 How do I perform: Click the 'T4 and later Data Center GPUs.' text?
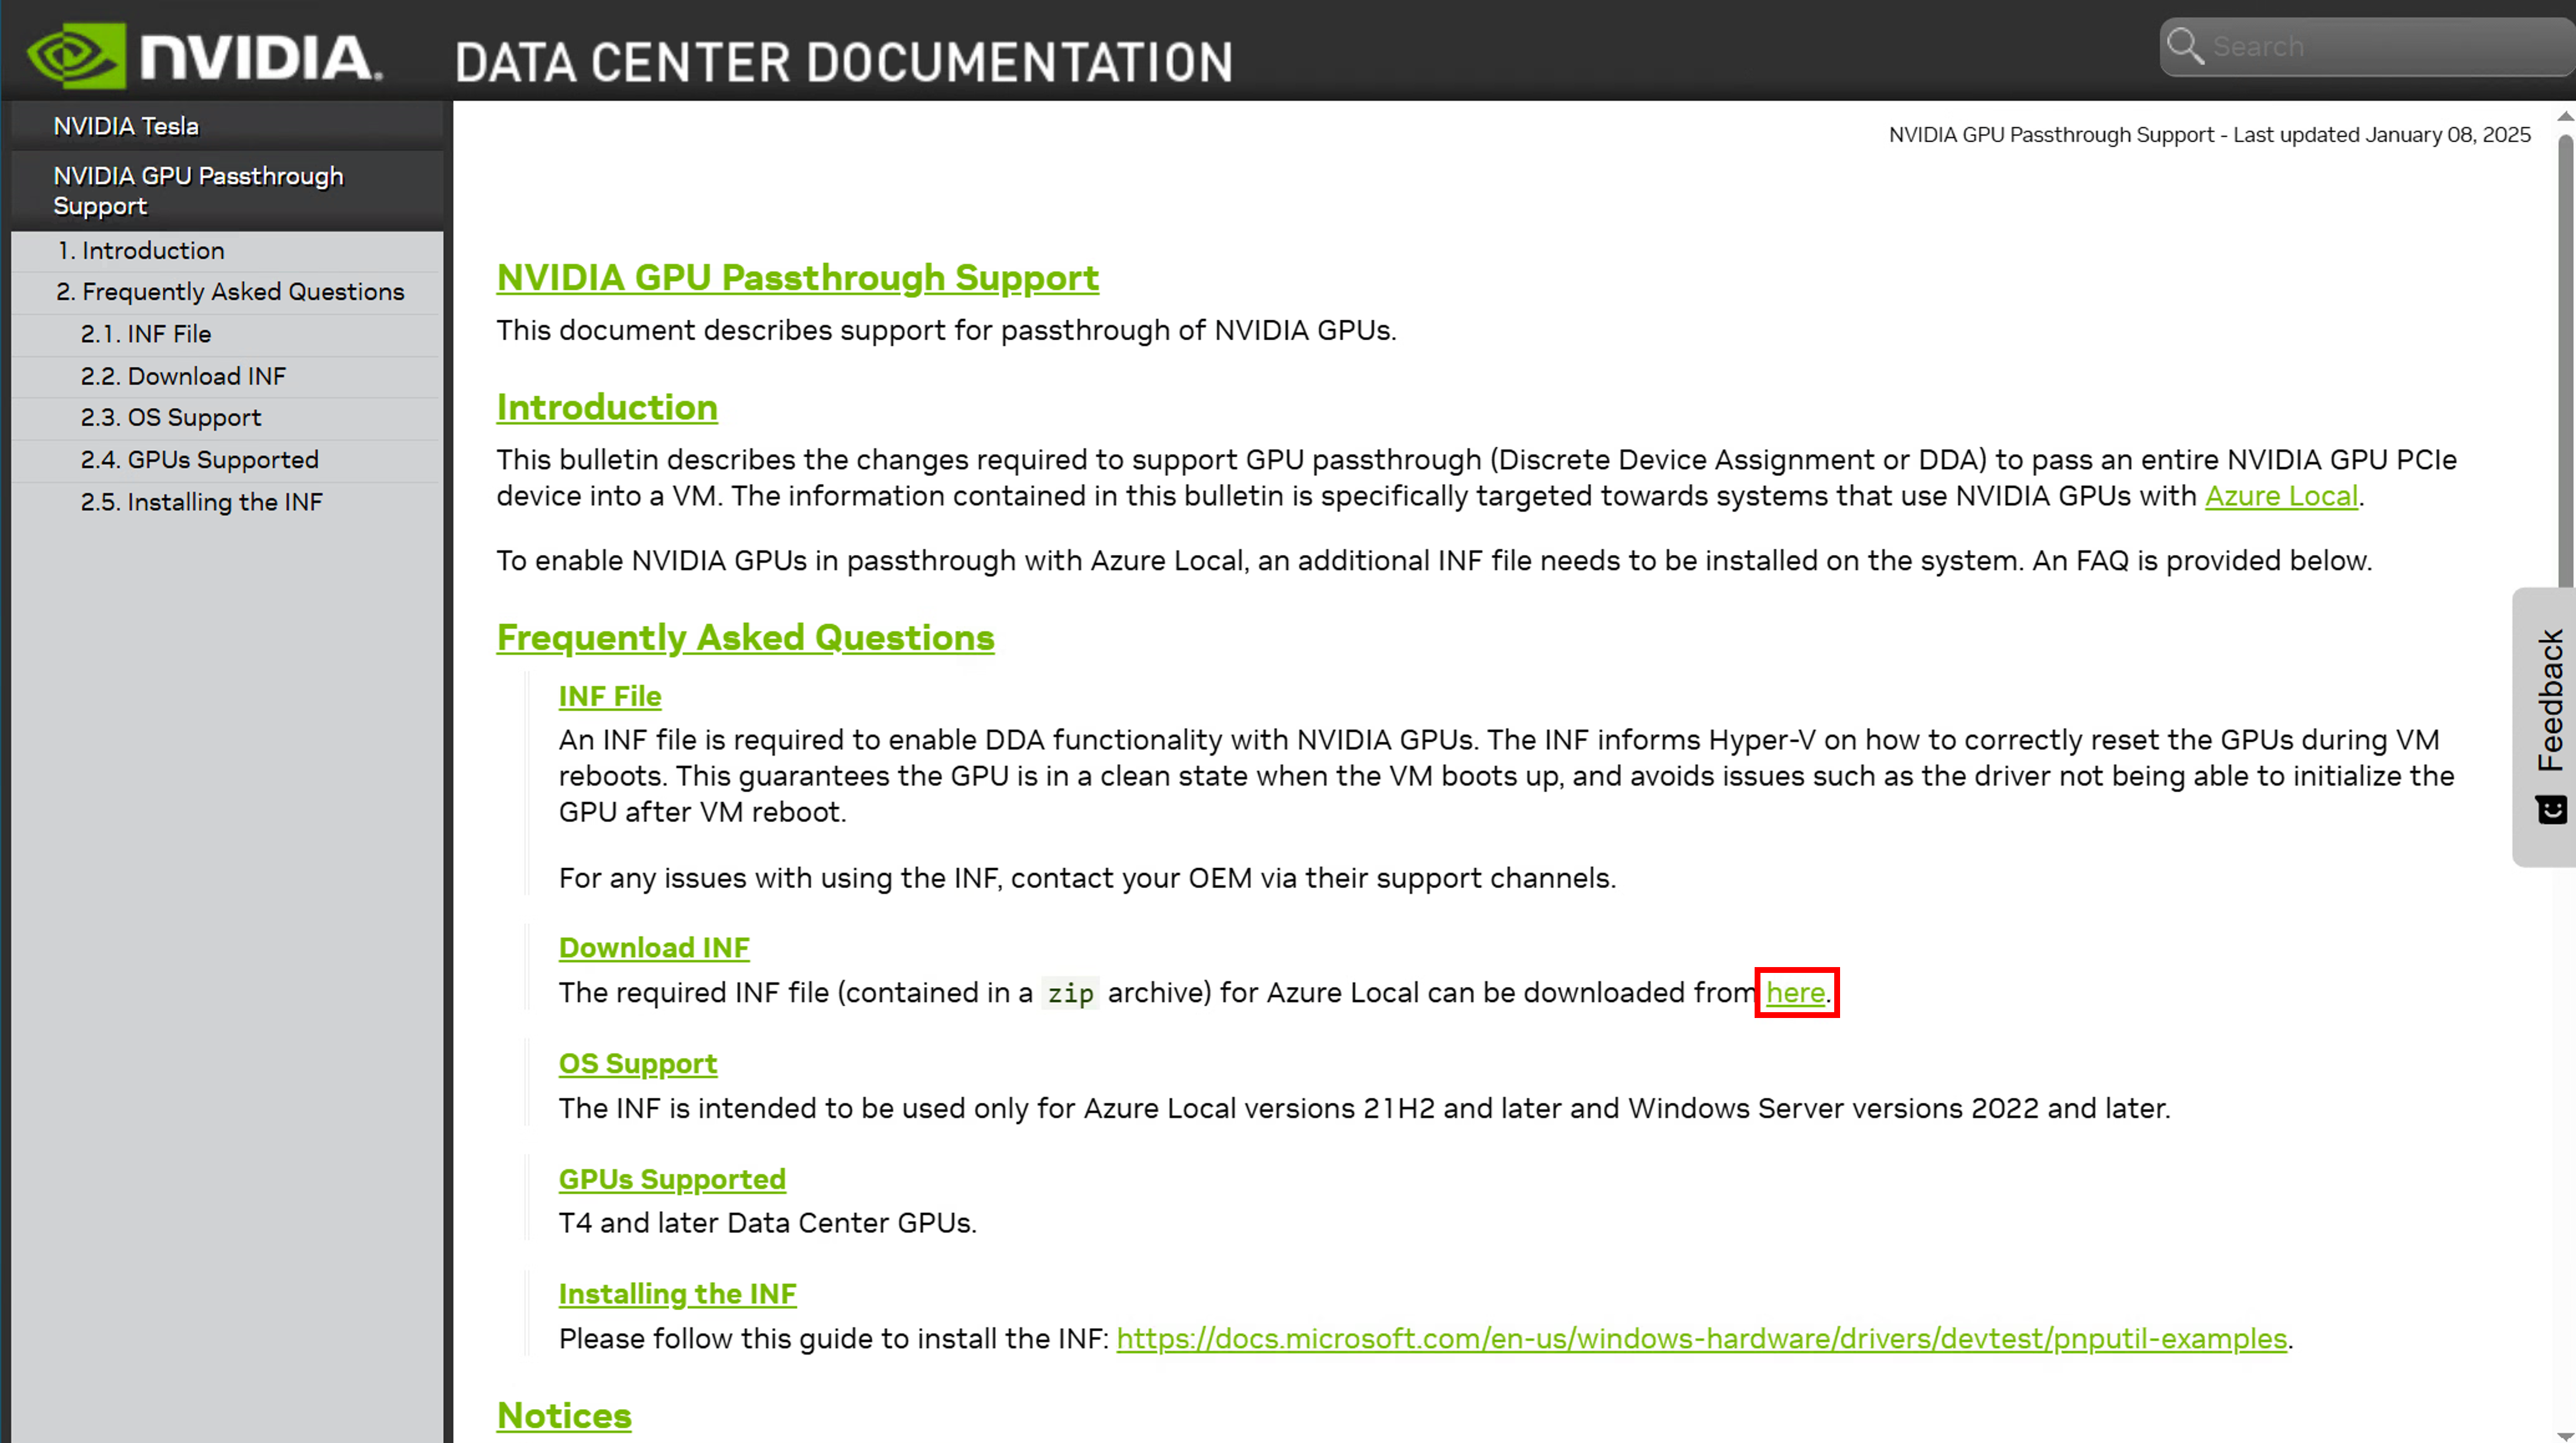pos(768,1223)
